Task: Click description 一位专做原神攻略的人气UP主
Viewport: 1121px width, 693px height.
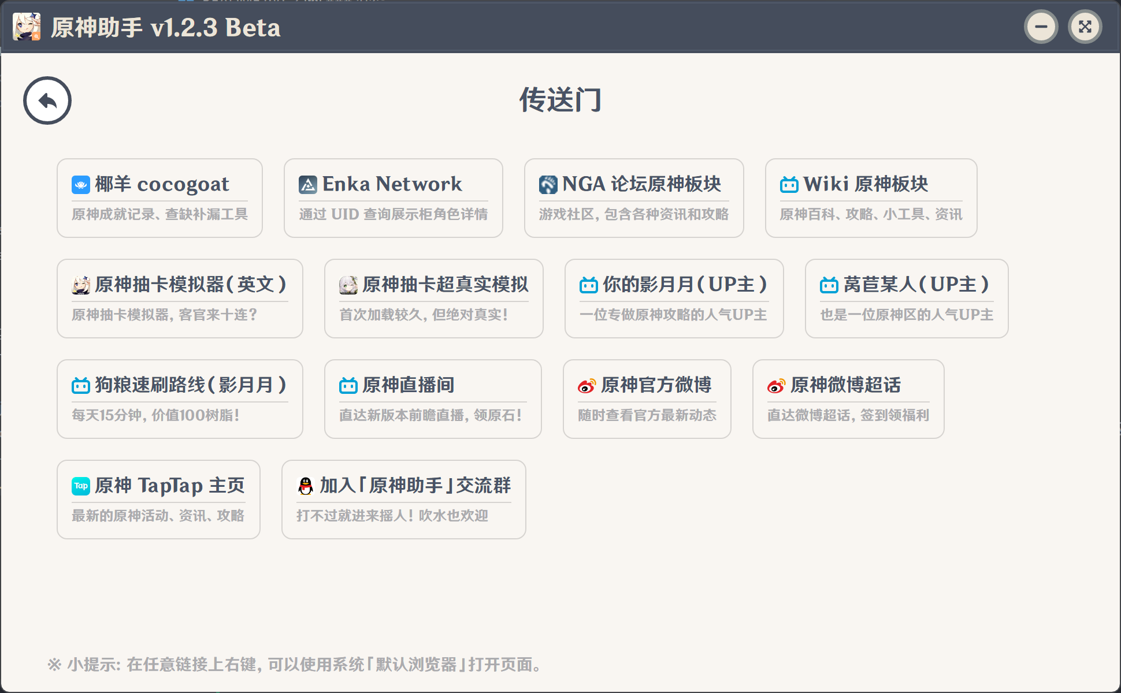Action: (673, 315)
